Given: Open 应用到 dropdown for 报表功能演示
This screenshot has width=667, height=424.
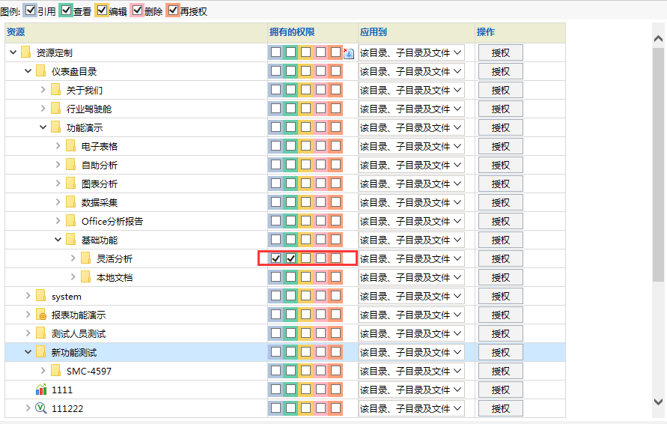Looking at the screenshot, I should point(411,315).
